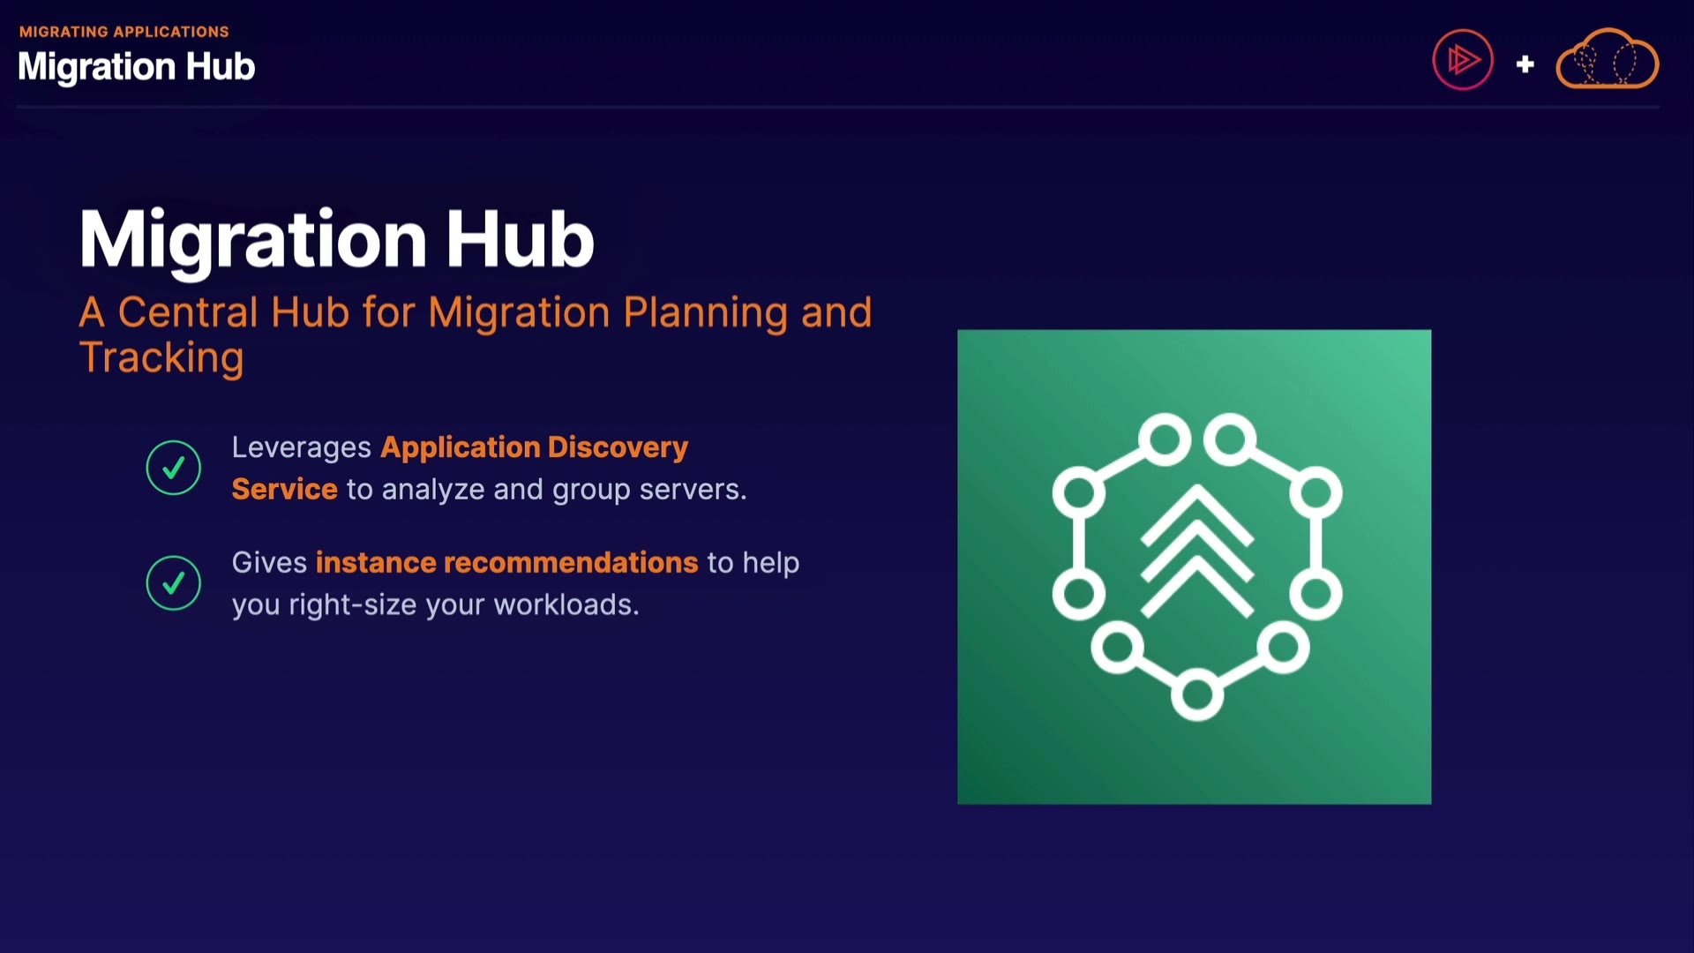Viewport: 1694px width, 953px height.
Task: Click the Application Discovery Service highlighted text
Action: (534, 447)
